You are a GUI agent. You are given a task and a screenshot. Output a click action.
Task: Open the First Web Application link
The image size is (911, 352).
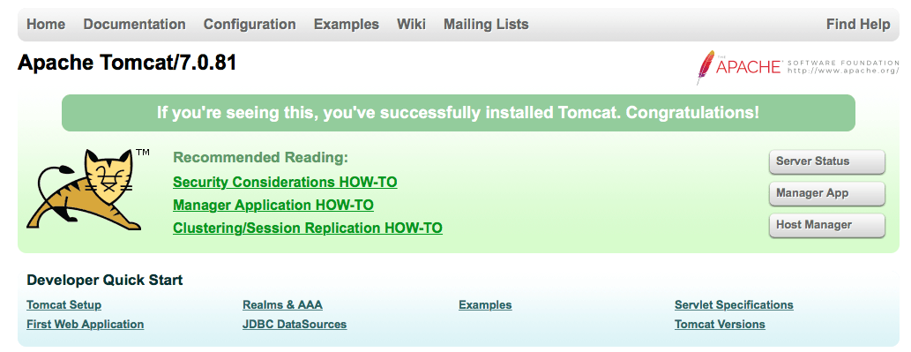pyautogui.click(x=86, y=324)
